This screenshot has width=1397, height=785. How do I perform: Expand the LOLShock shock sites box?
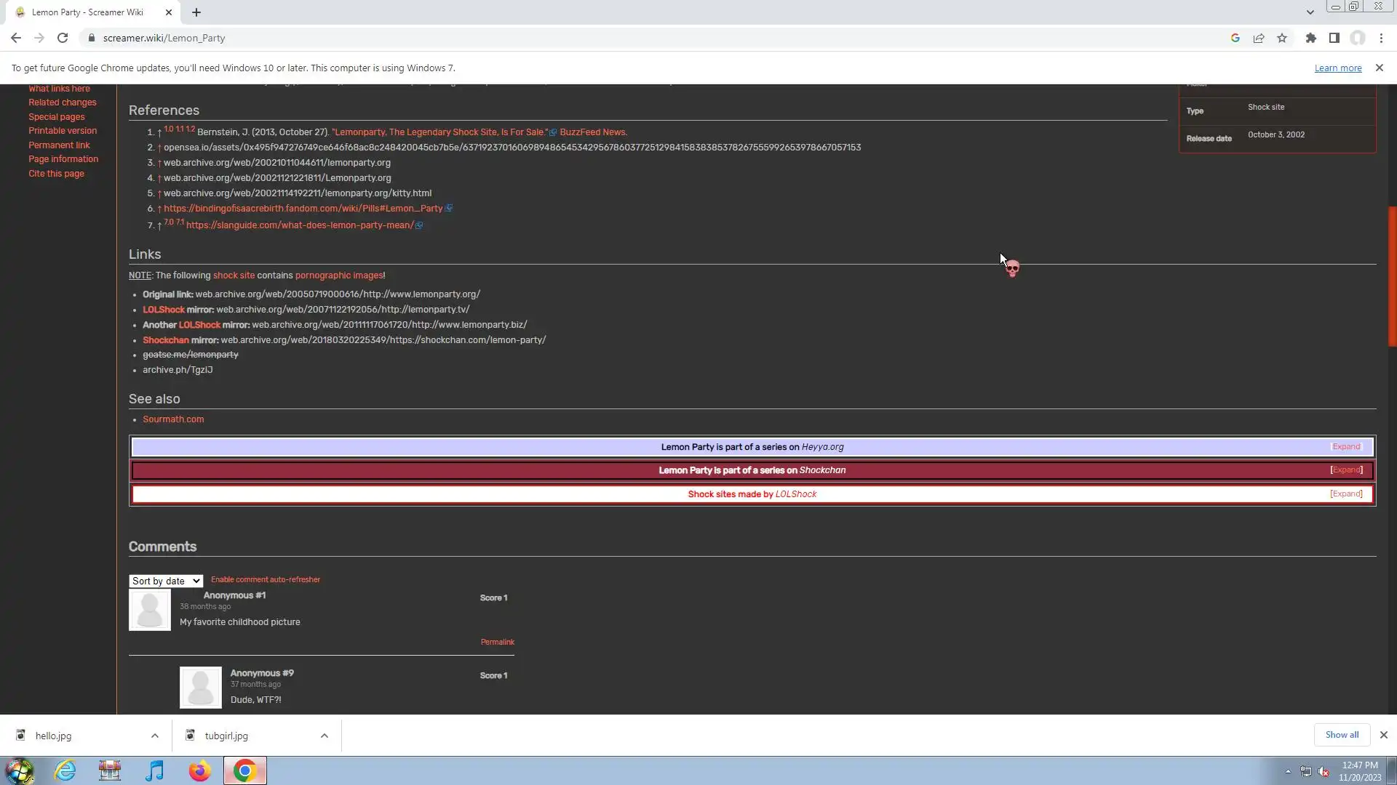pos(1346,494)
